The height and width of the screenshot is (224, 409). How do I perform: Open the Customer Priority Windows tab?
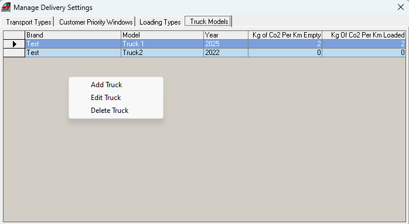96,22
